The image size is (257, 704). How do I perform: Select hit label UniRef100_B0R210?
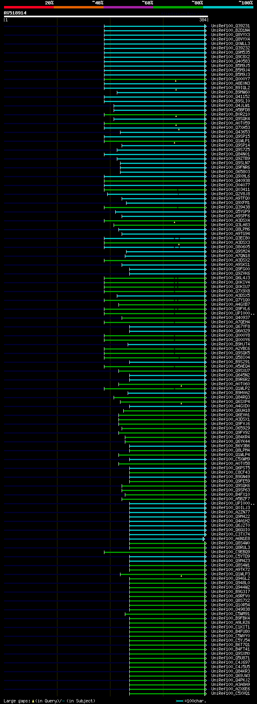[230, 115]
